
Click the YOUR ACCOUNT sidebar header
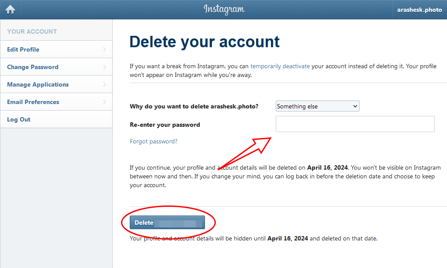pos(32,31)
